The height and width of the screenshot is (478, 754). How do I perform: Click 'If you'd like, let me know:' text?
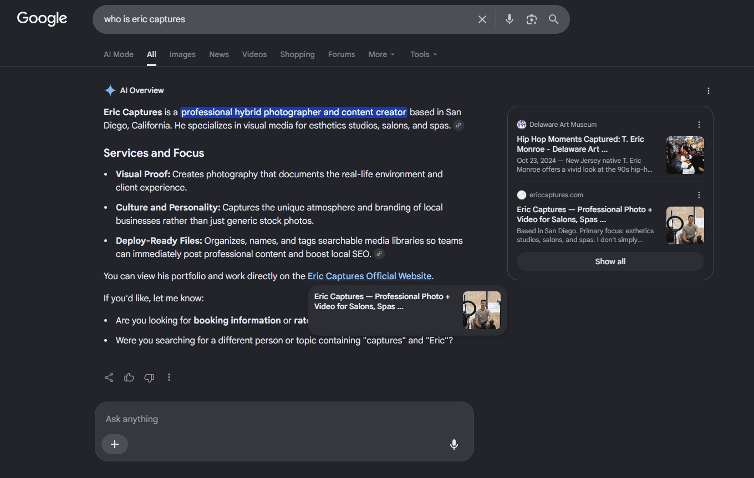click(154, 299)
